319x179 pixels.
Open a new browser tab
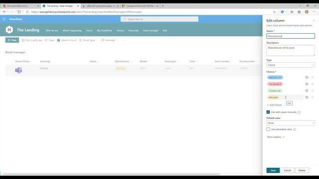pyautogui.click(x=162, y=6)
